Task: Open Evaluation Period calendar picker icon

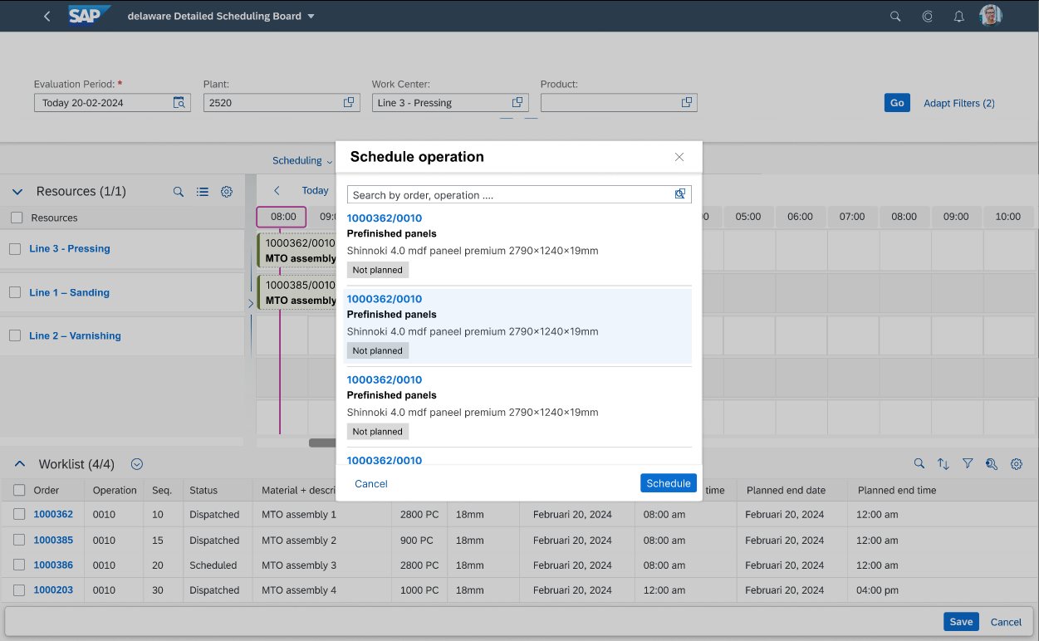Action: click(179, 103)
